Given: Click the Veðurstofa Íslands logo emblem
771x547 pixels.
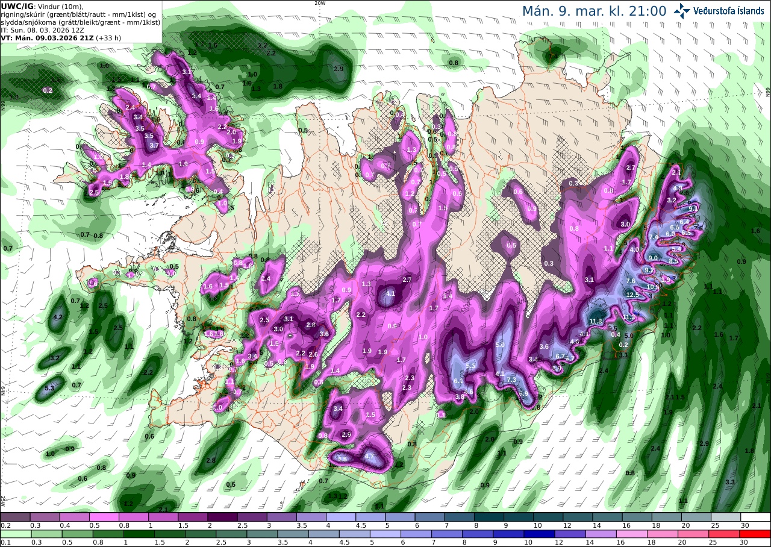Looking at the screenshot, I should click(682, 11).
